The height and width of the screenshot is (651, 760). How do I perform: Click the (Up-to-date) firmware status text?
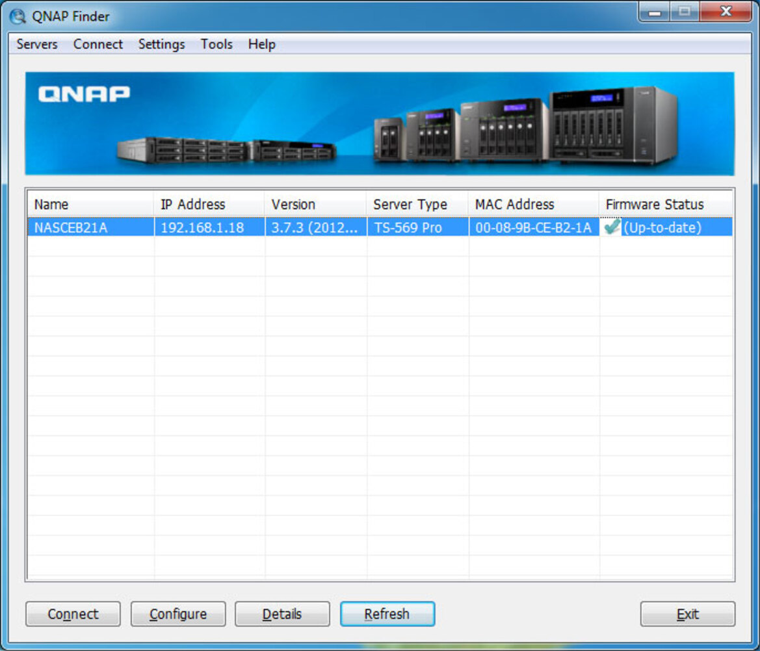coord(662,227)
